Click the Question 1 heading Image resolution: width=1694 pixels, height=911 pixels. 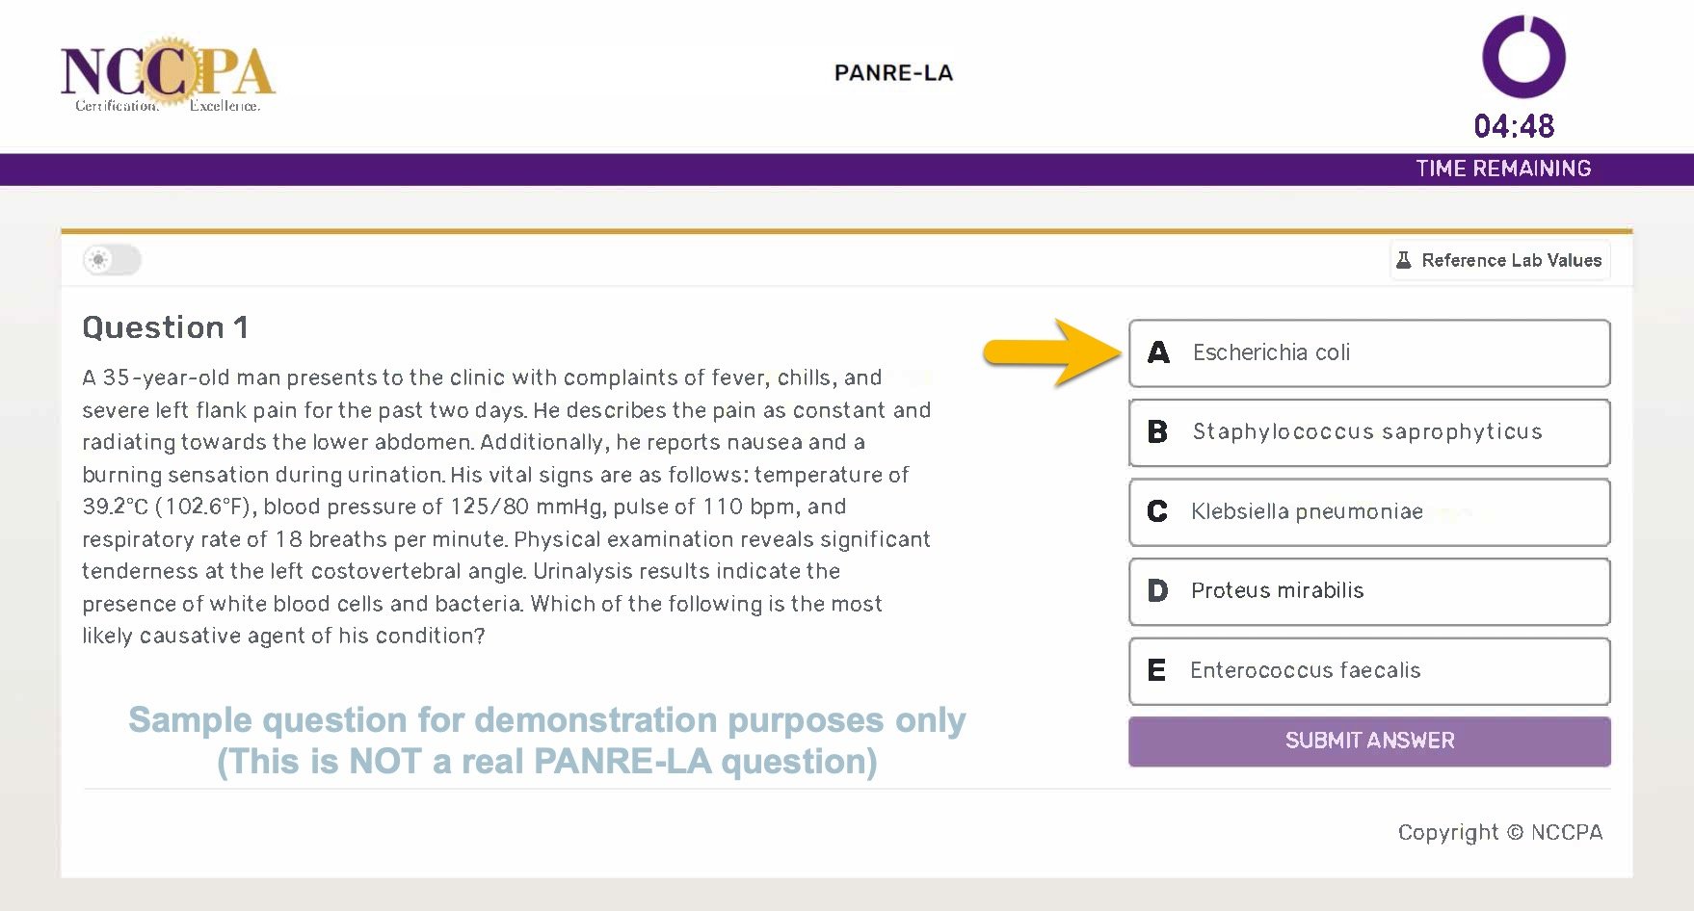(166, 327)
